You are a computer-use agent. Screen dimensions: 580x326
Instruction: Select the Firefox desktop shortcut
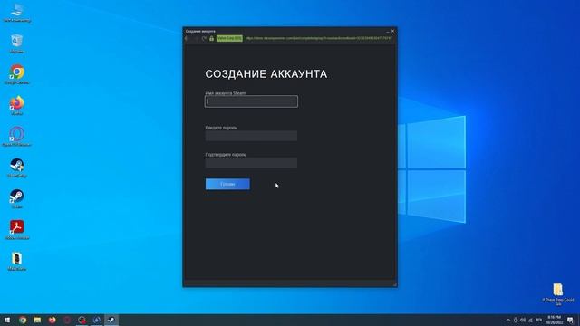click(x=17, y=105)
